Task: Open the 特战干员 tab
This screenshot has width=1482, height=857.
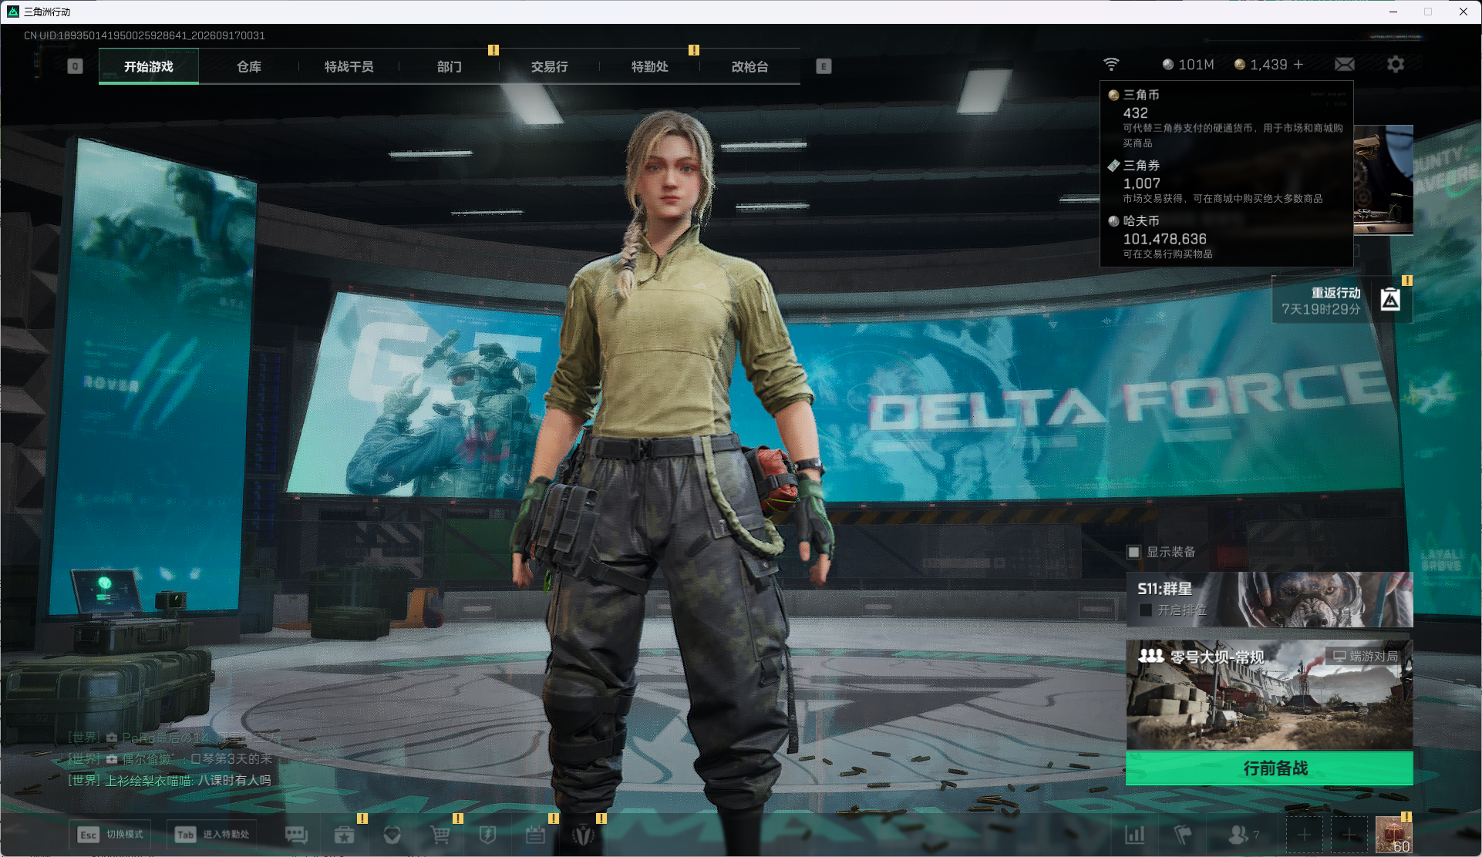Action: (349, 66)
